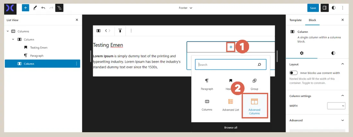Open block toolbar options menu

pos(131,31)
